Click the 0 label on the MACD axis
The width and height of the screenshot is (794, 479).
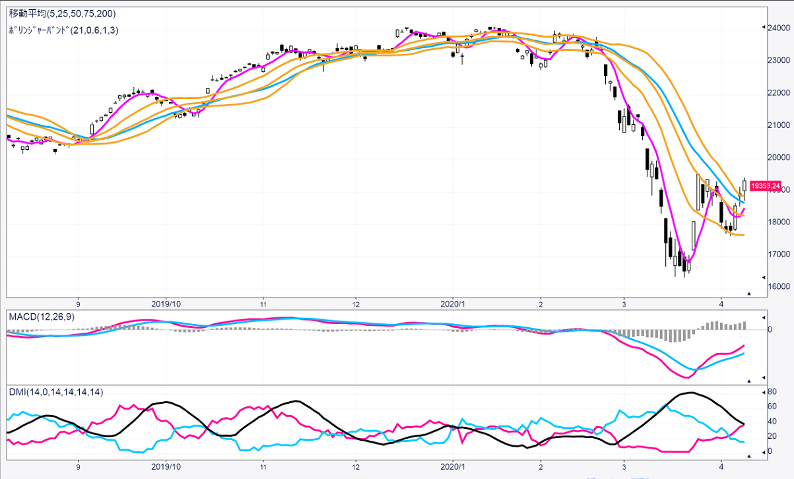point(771,329)
